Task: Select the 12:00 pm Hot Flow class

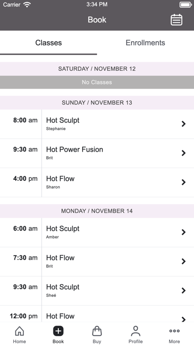Action: (x=97, y=314)
